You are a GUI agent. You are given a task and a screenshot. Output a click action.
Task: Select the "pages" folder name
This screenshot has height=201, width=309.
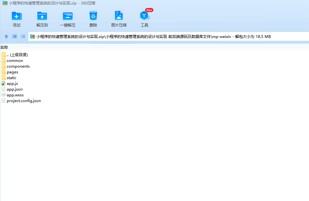pyautogui.click(x=12, y=72)
